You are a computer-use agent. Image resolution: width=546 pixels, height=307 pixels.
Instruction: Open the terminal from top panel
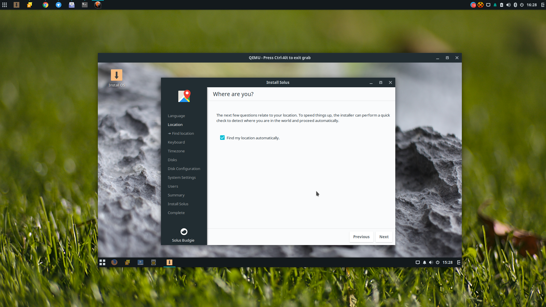tap(85, 5)
